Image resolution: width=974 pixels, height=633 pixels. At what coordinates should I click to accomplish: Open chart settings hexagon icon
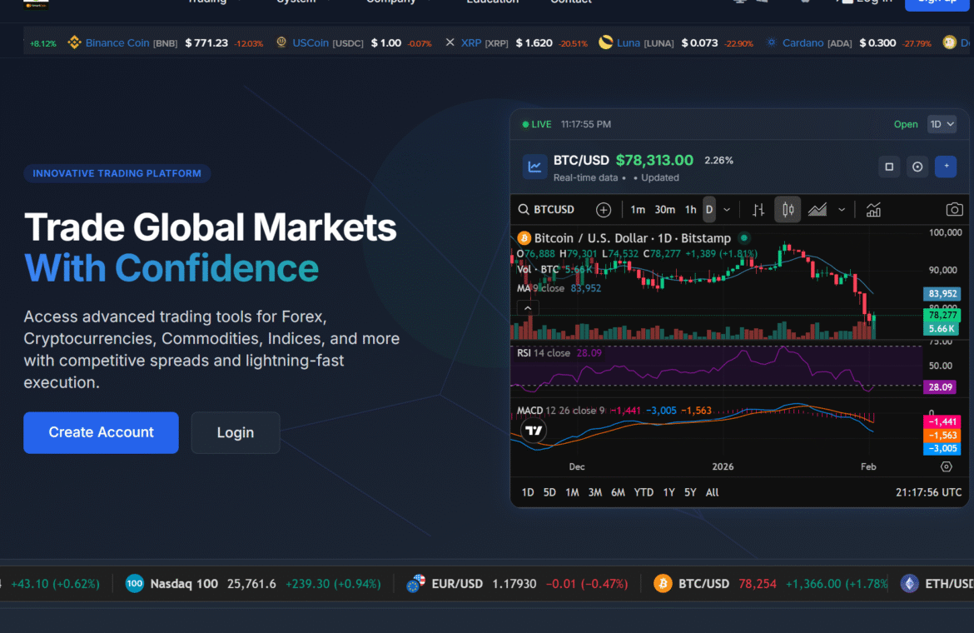point(947,466)
